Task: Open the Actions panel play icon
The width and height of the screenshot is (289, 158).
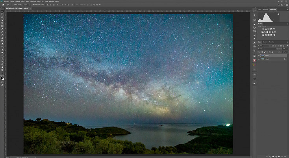Action: tap(254, 24)
